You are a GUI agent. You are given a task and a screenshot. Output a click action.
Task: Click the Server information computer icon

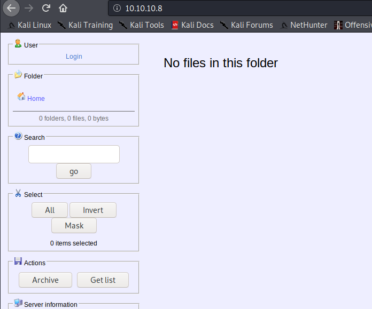point(18,303)
